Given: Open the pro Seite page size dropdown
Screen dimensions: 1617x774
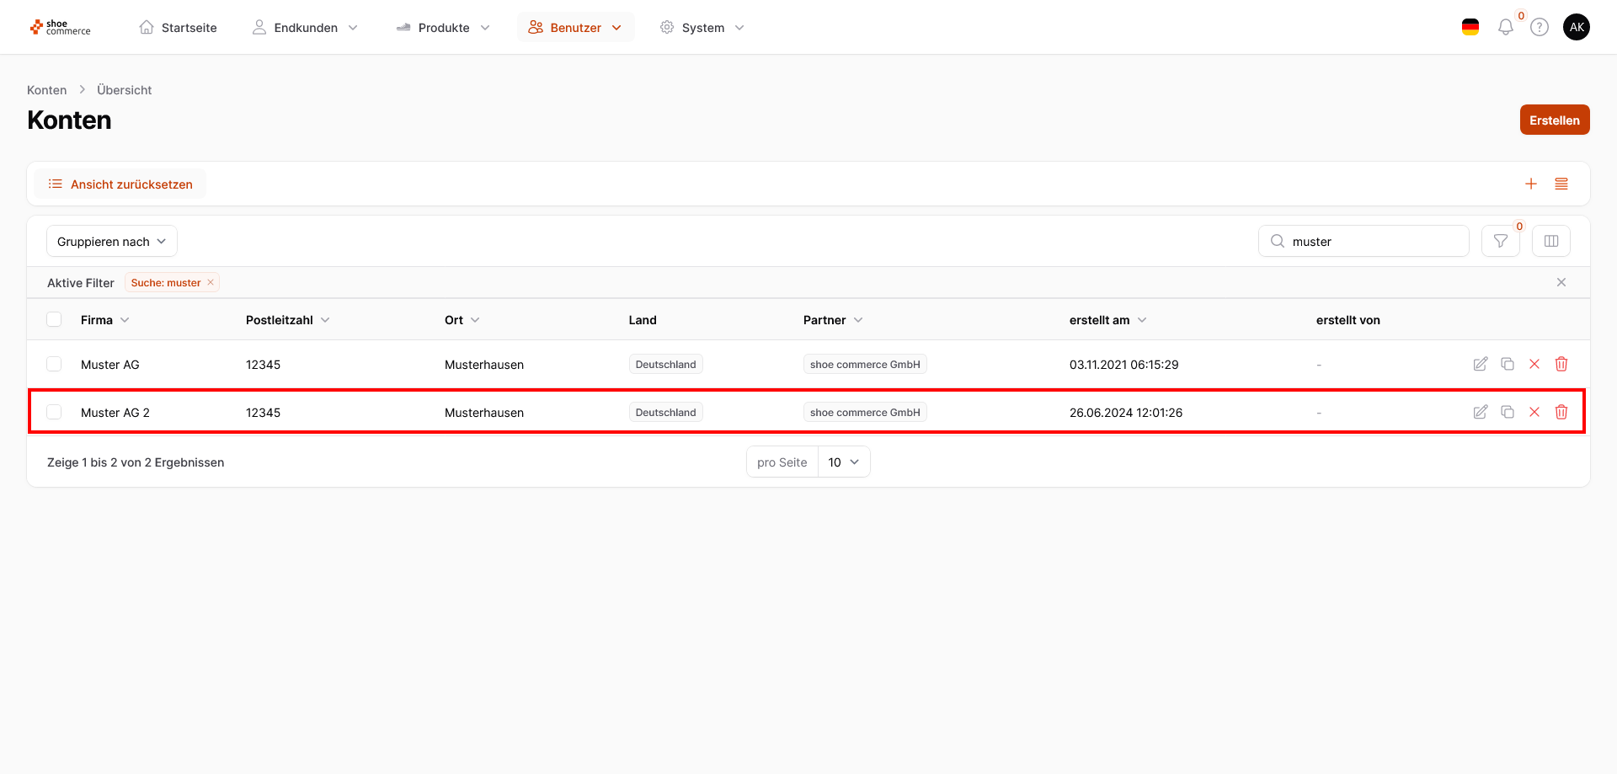Looking at the screenshot, I should (843, 462).
